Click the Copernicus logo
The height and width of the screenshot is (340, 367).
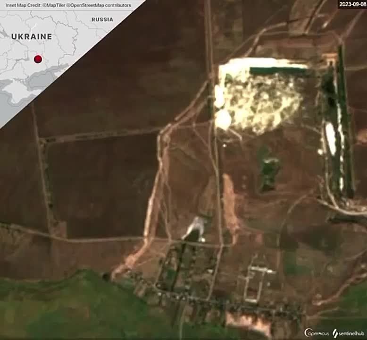pos(317,332)
